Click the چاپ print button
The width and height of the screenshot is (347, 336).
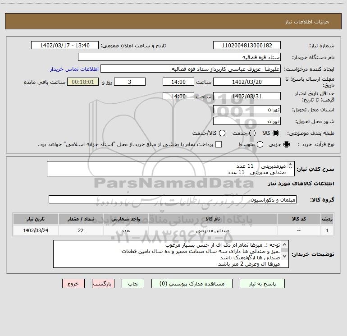click(x=133, y=284)
